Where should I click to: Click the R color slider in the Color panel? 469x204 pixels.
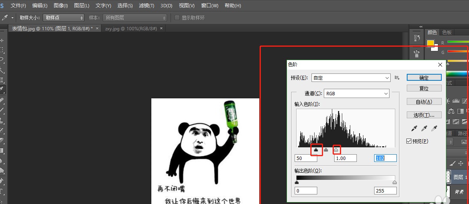(457, 42)
